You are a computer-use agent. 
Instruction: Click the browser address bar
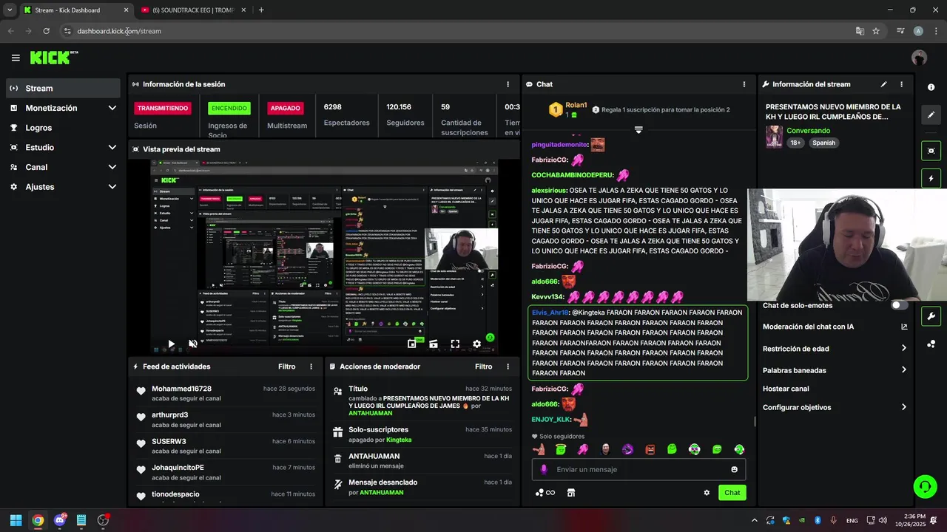coord(459,31)
